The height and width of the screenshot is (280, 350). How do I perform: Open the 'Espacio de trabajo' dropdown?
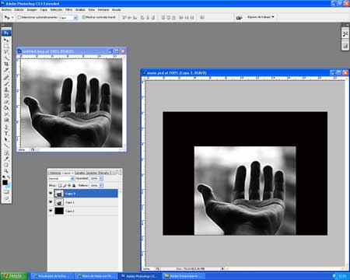pos(261,17)
